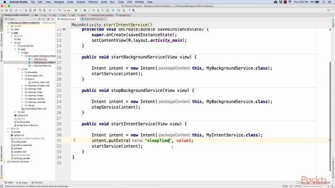Click the startIntentService() breadcrumb label
Screen dimensions: 335x188
point(128,25)
